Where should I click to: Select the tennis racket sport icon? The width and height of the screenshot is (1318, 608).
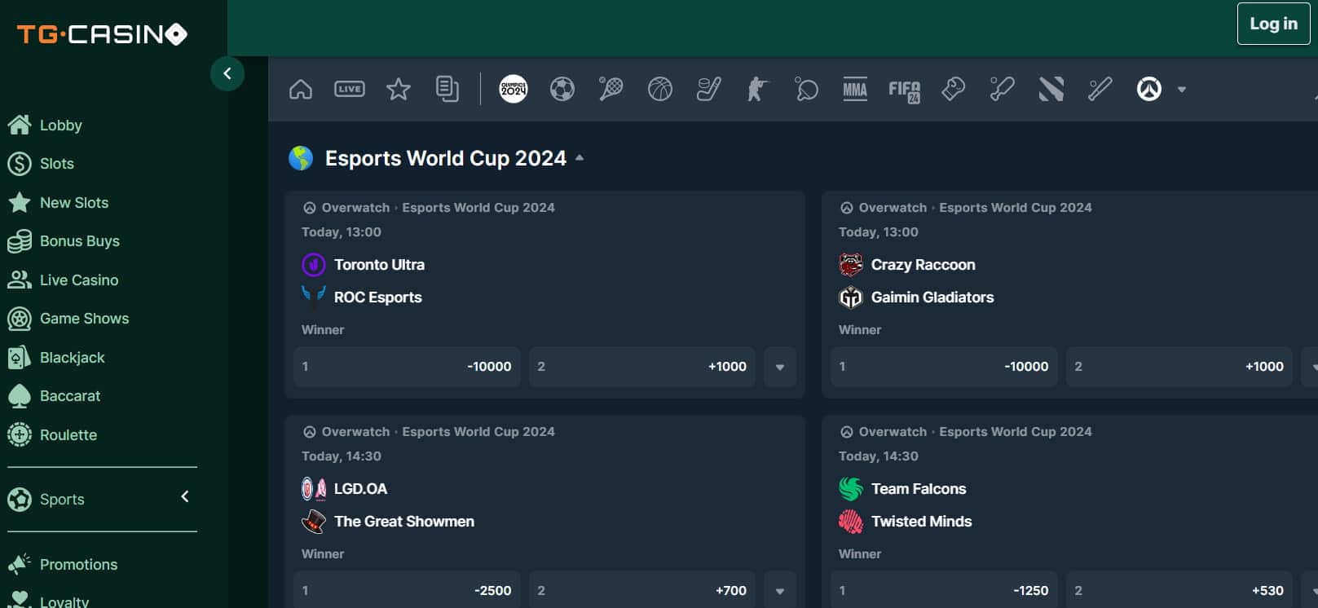point(611,89)
